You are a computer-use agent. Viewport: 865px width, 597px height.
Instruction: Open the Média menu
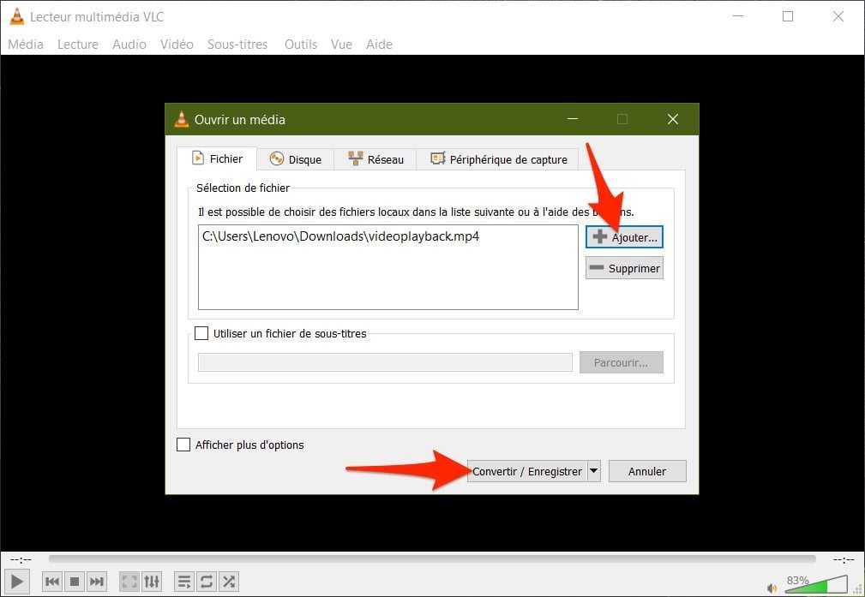[x=26, y=44]
